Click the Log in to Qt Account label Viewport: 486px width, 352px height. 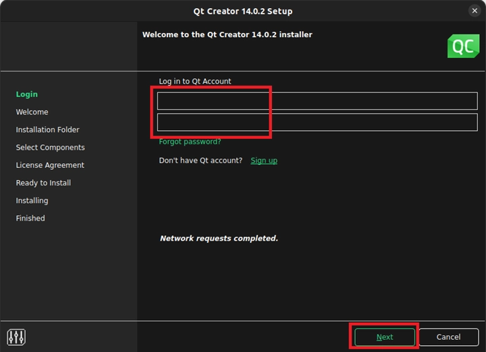[195, 82]
